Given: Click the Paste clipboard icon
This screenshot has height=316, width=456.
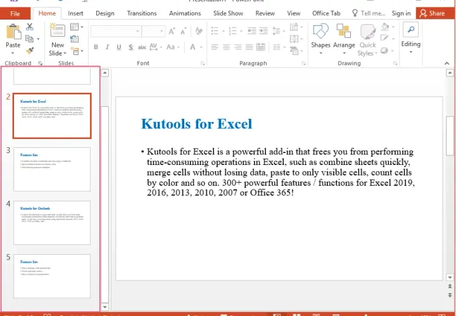Looking at the screenshot, I should click(x=13, y=32).
